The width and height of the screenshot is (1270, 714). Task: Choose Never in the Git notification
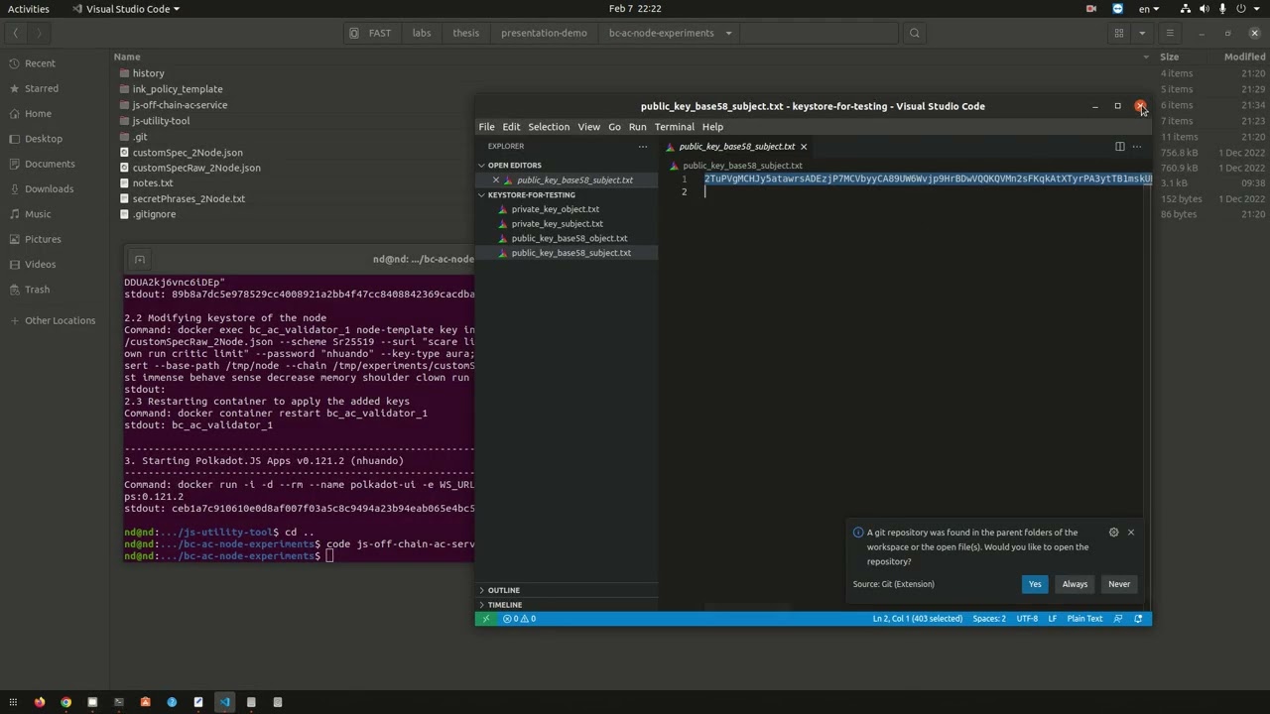tap(1119, 584)
